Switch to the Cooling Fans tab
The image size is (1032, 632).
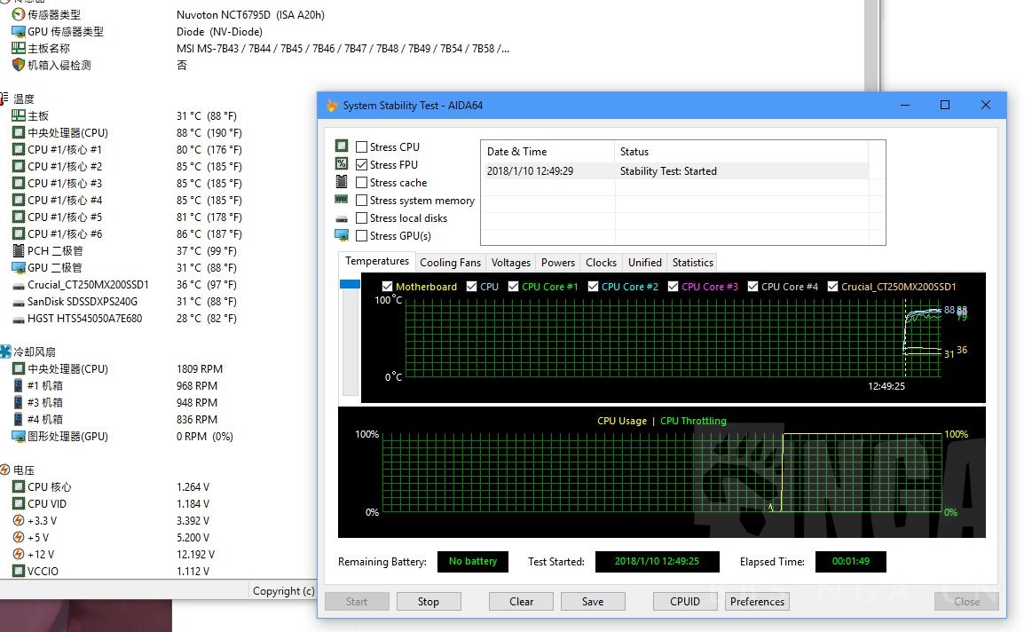[x=450, y=263]
